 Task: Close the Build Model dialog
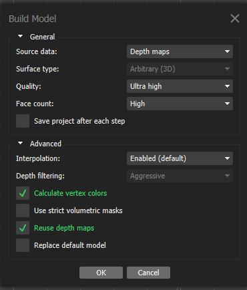[x=235, y=19]
